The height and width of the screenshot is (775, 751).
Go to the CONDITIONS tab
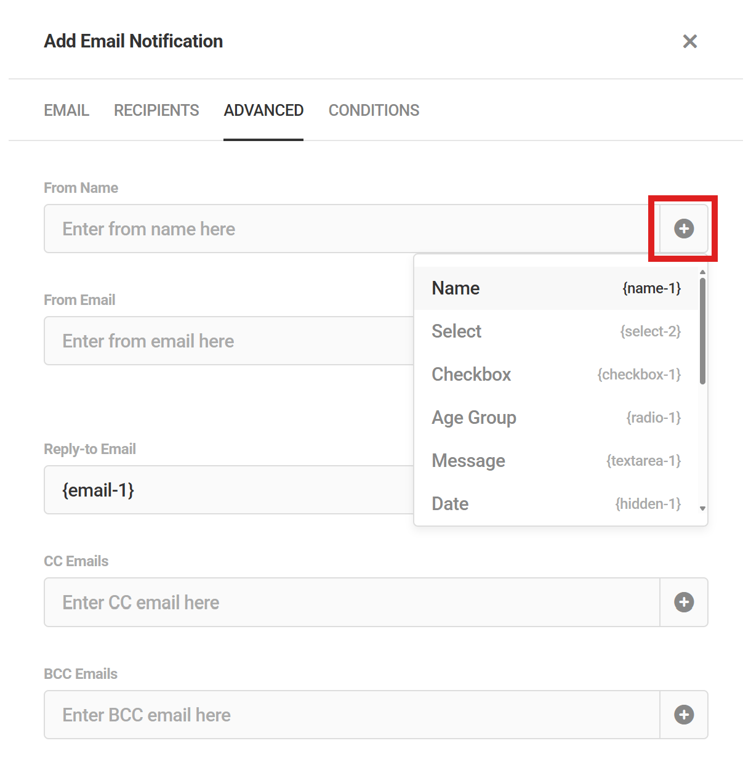[374, 110]
